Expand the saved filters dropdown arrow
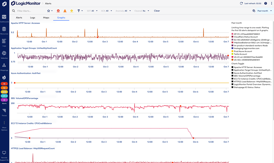The height and width of the screenshot is (163, 274). (x=52, y=11)
